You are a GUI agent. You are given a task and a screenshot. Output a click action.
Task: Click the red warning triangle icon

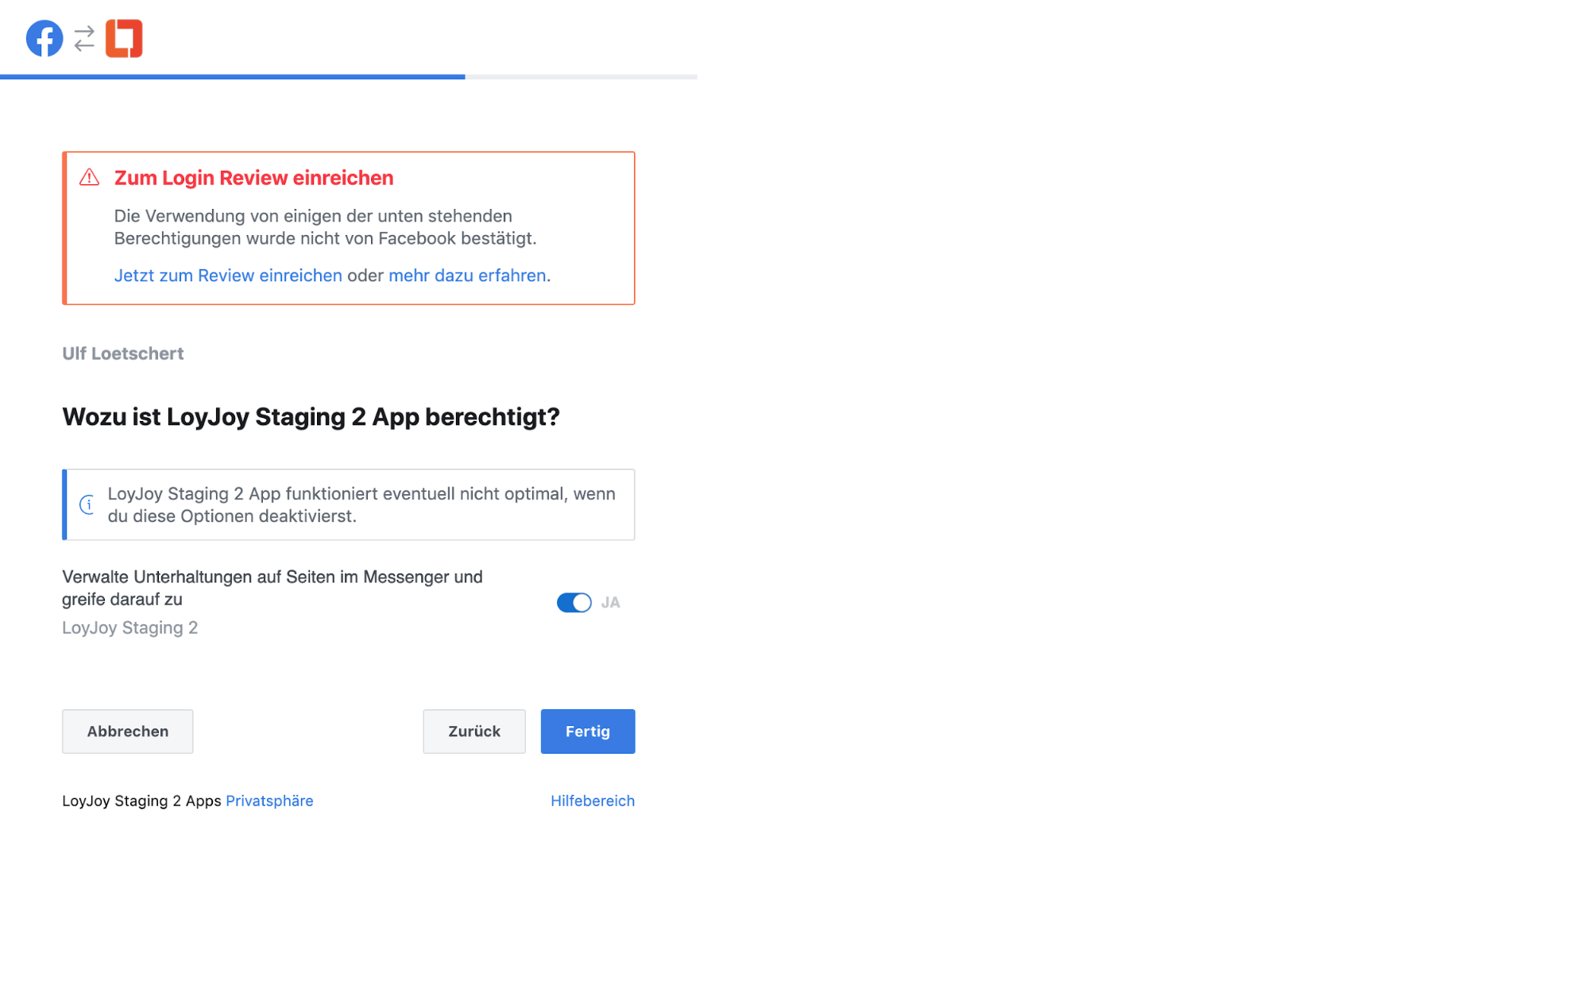(90, 177)
